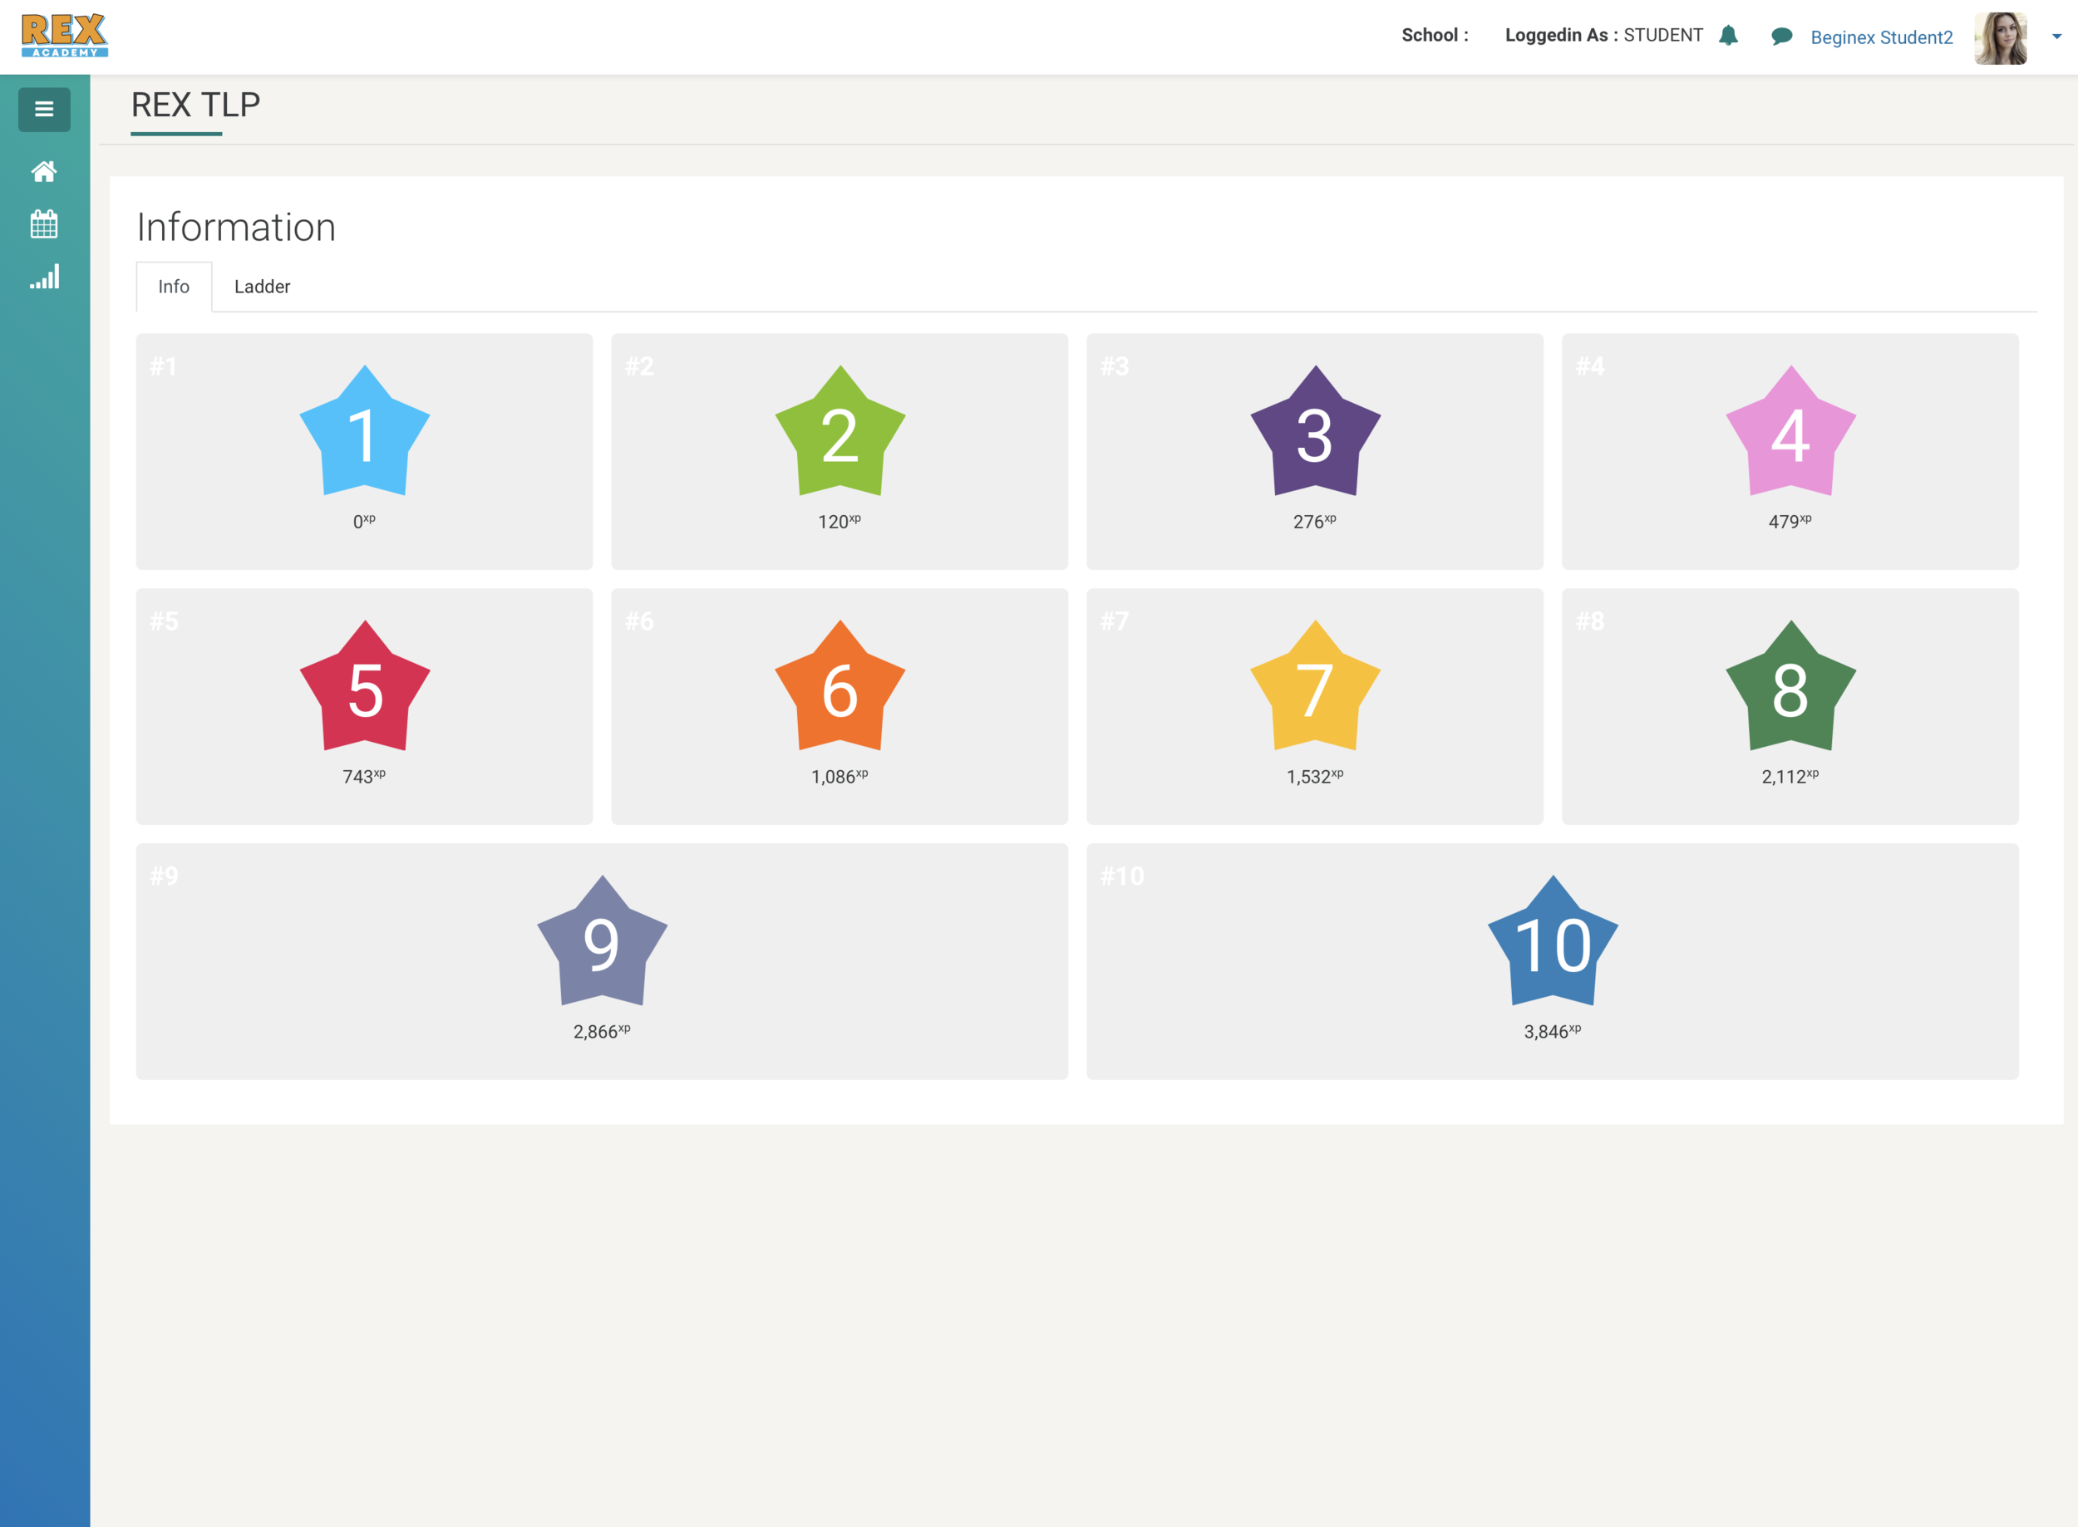Select the level 9 card with 2,866 XP

click(x=601, y=960)
